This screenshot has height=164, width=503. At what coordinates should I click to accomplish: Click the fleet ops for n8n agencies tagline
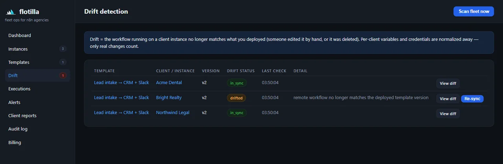[x=27, y=20]
